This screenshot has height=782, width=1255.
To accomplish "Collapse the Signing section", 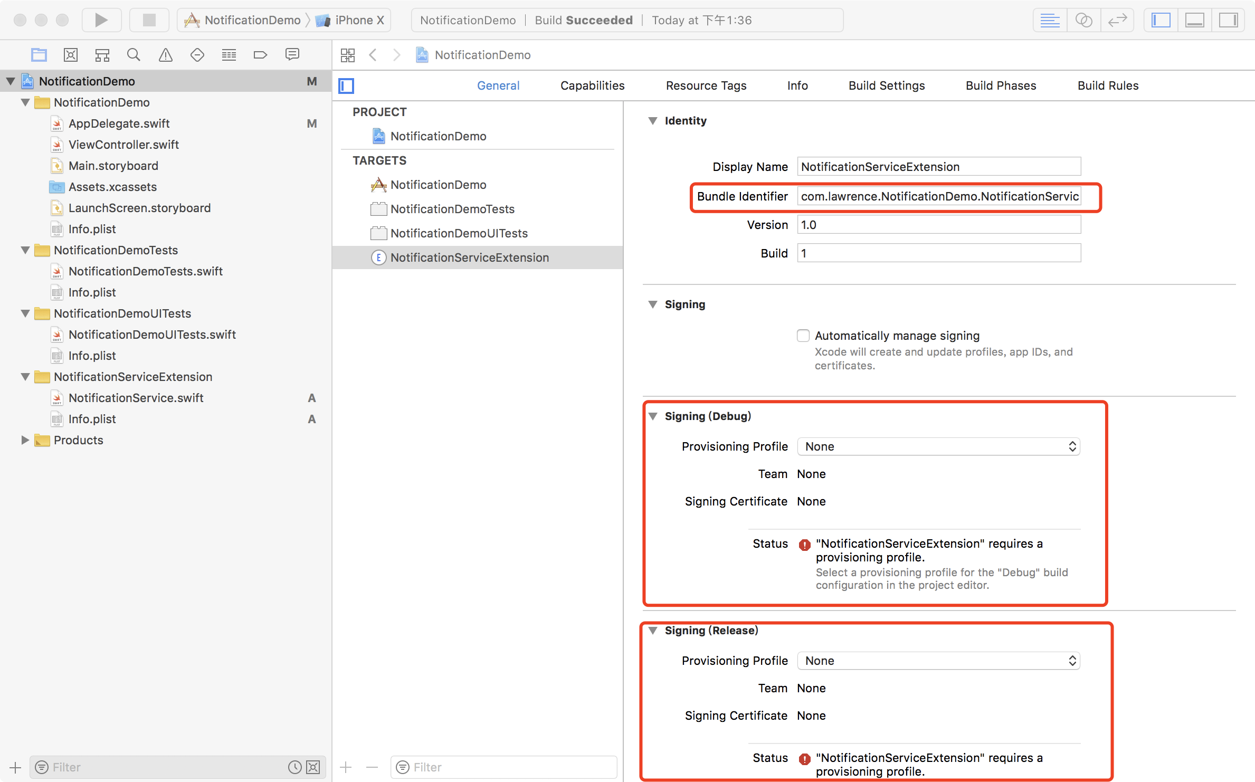I will pos(653,304).
